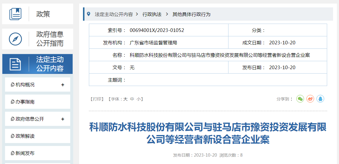Click the 成文日期 value 2023-10-20
339x164 pixels.
[282, 43]
